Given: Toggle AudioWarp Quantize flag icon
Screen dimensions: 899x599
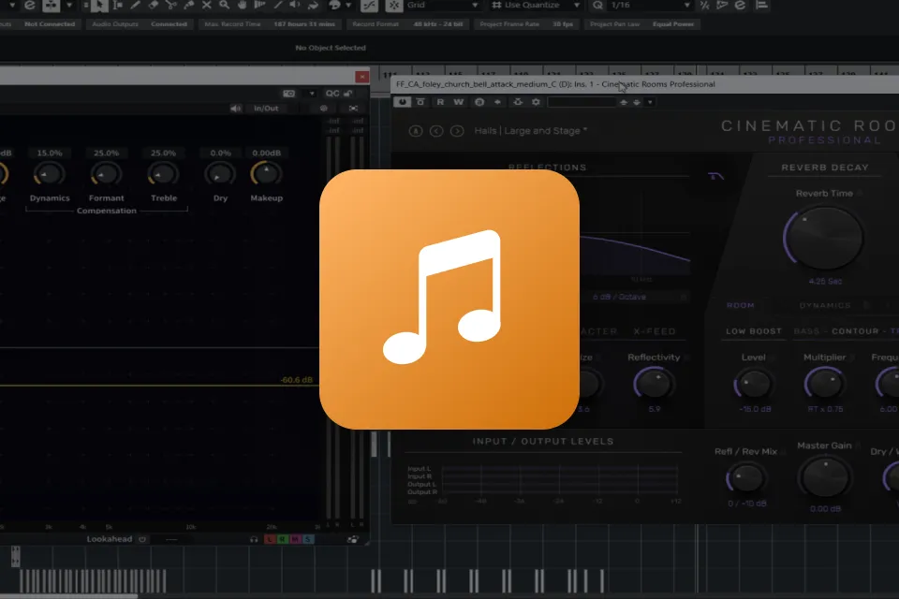Looking at the screenshot, I should (722, 6).
